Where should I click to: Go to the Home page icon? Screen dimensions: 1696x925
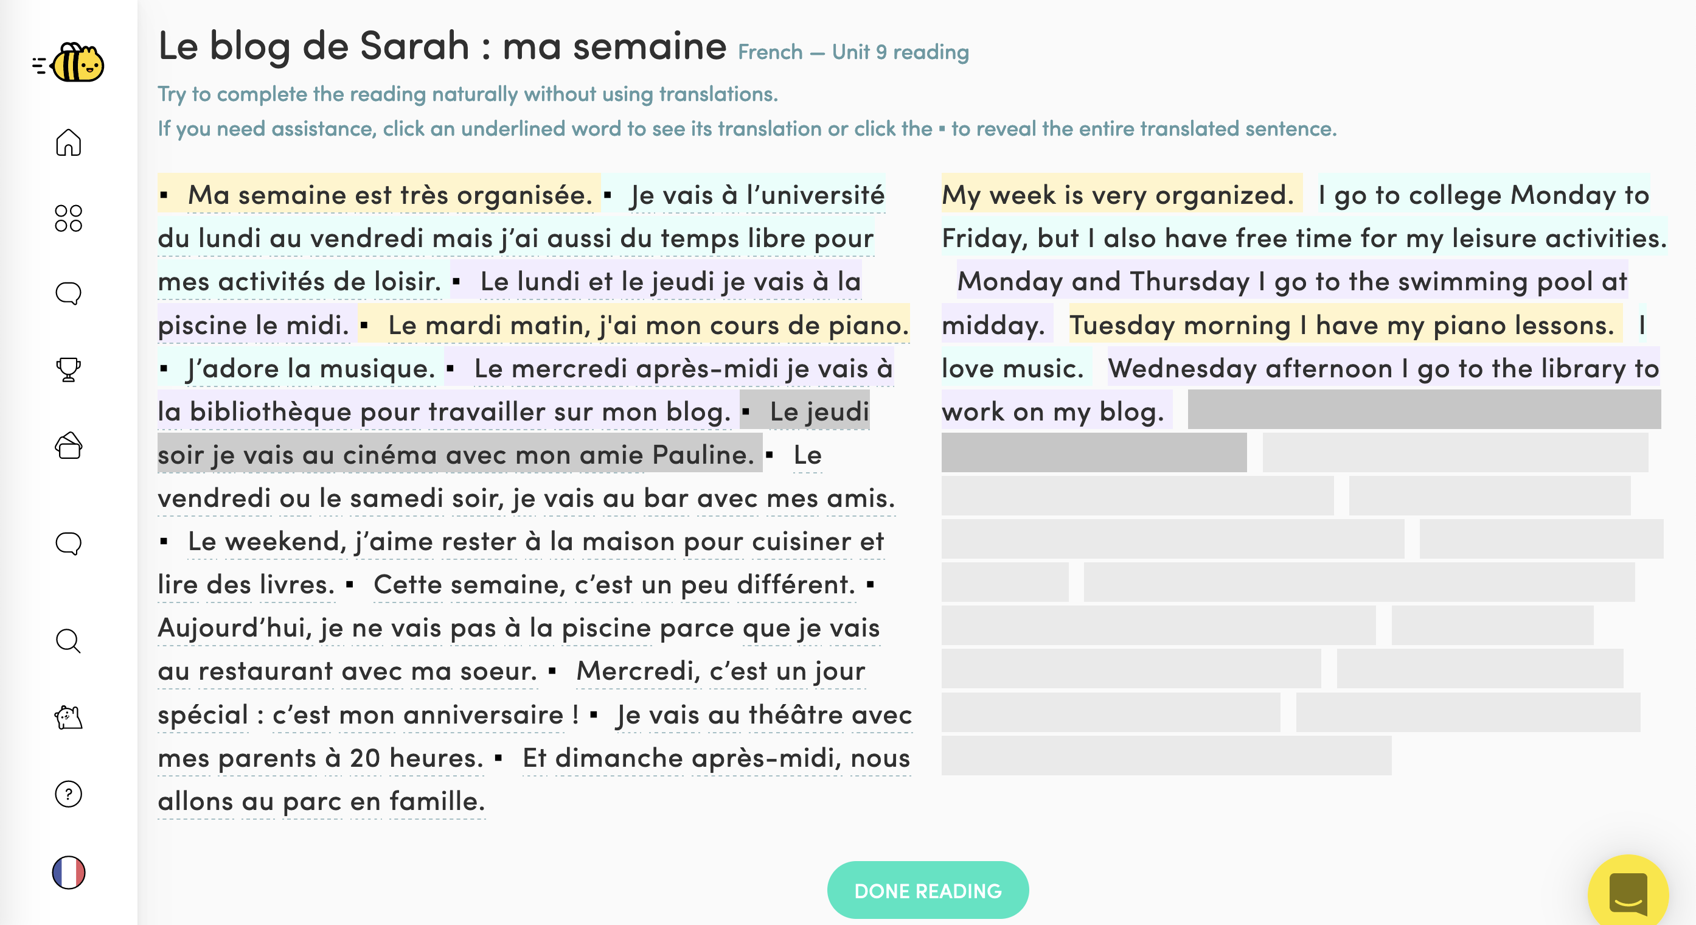click(69, 142)
